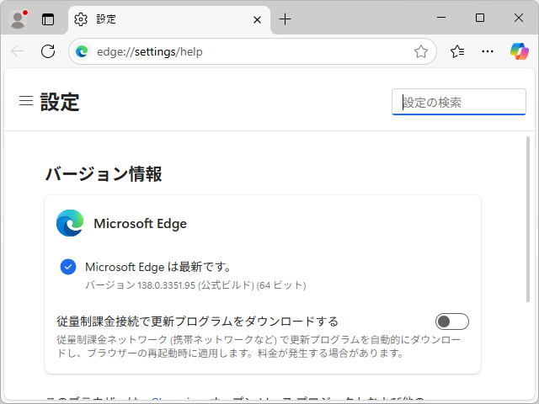
Task: Open the favorites list icon
Action: [x=457, y=51]
